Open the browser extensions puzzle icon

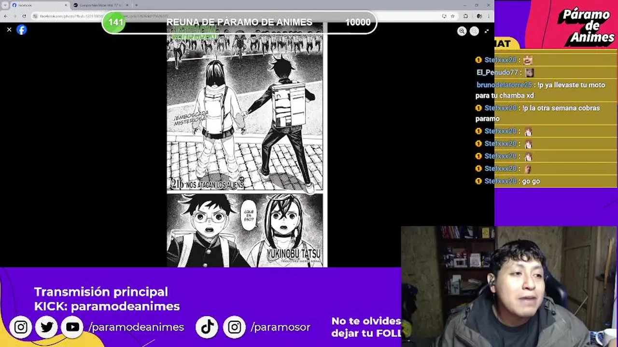click(x=466, y=16)
